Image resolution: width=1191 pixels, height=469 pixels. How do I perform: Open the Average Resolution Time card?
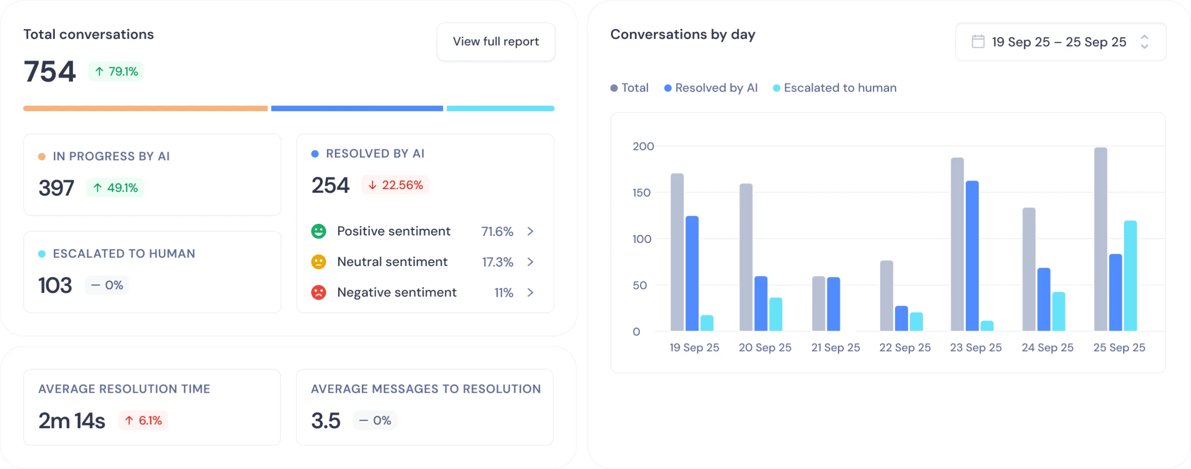pyautogui.click(x=152, y=407)
